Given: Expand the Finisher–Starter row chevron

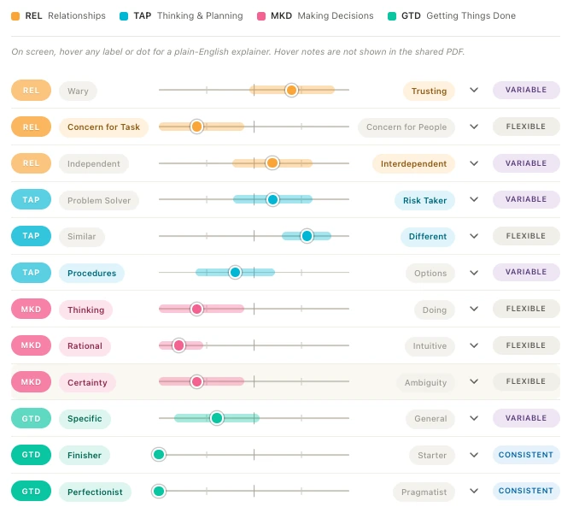Looking at the screenshot, I should (474, 455).
